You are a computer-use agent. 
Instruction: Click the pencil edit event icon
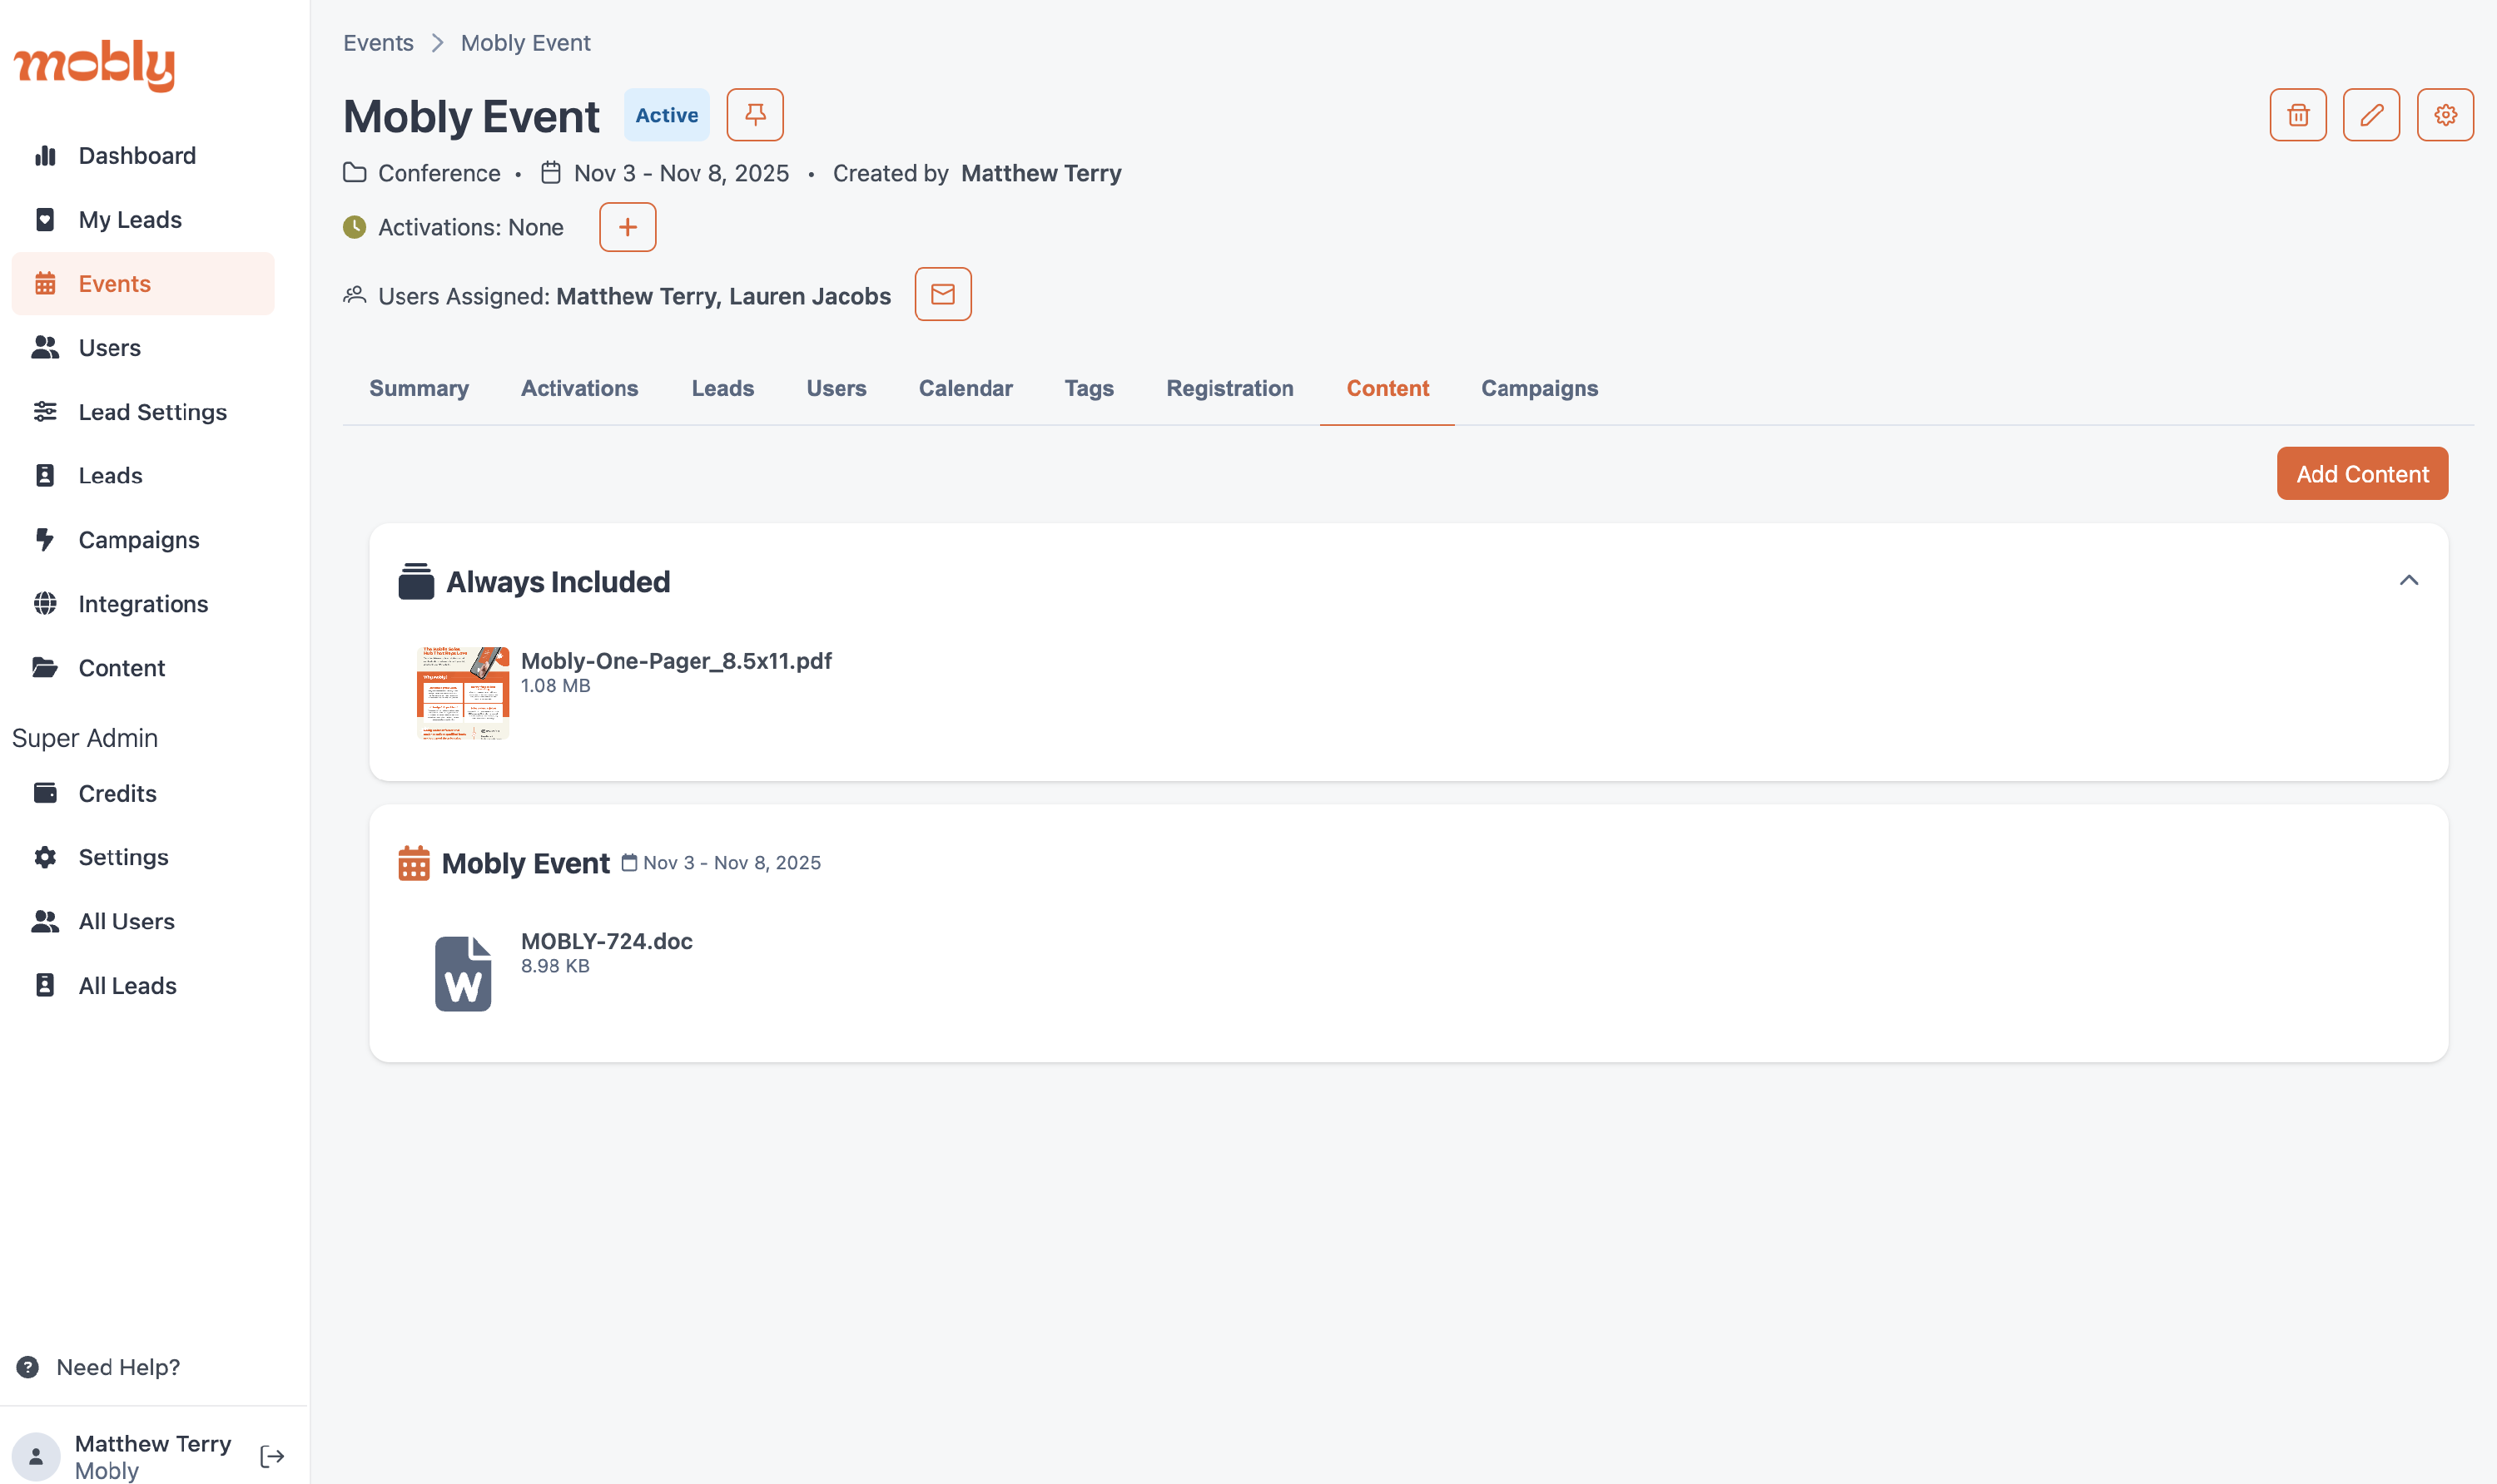click(2370, 115)
